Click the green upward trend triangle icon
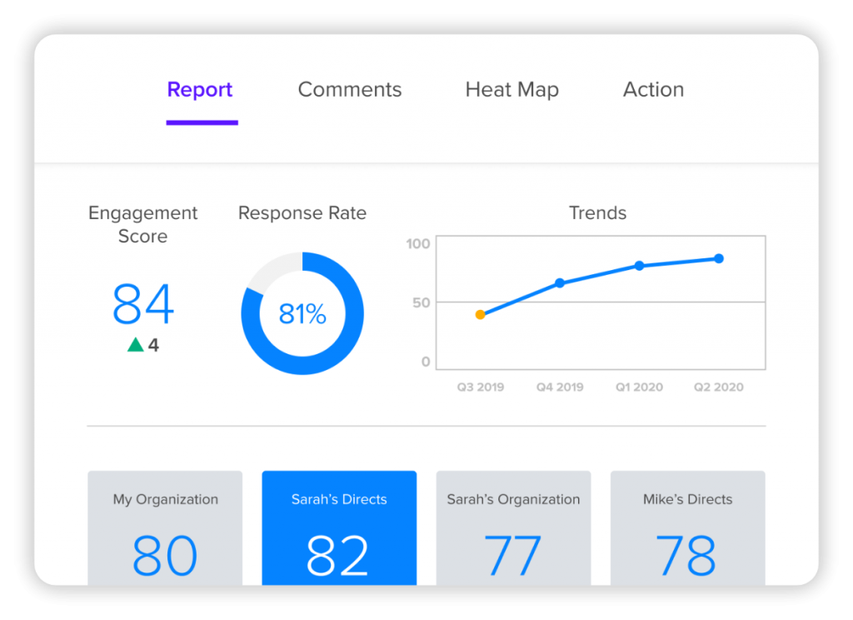This screenshot has width=853, height=620. coord(136,344)
